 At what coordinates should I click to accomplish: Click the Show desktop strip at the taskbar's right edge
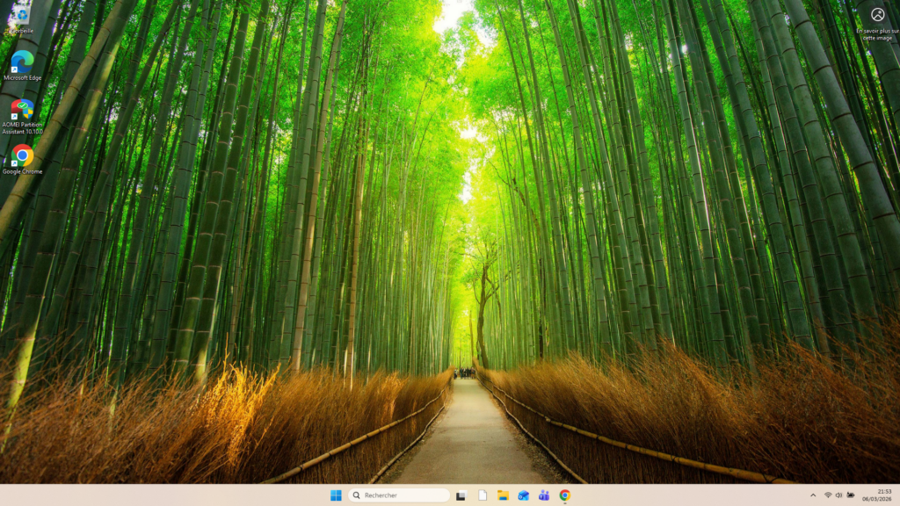coord(898,495)
